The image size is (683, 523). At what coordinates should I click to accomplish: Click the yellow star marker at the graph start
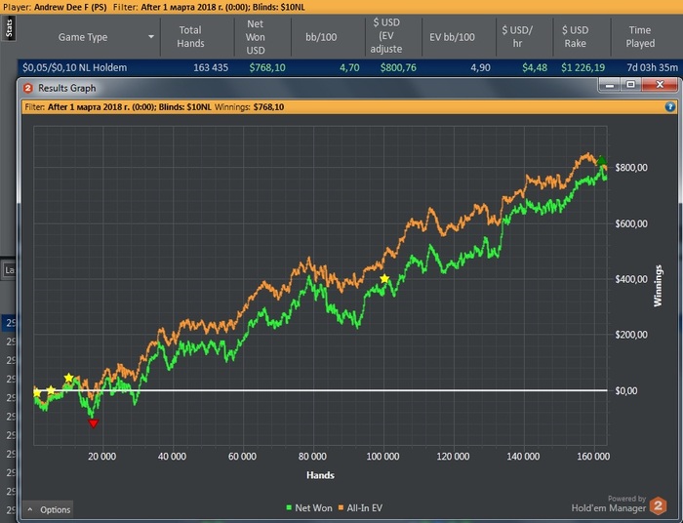click(x=37, y=393)
